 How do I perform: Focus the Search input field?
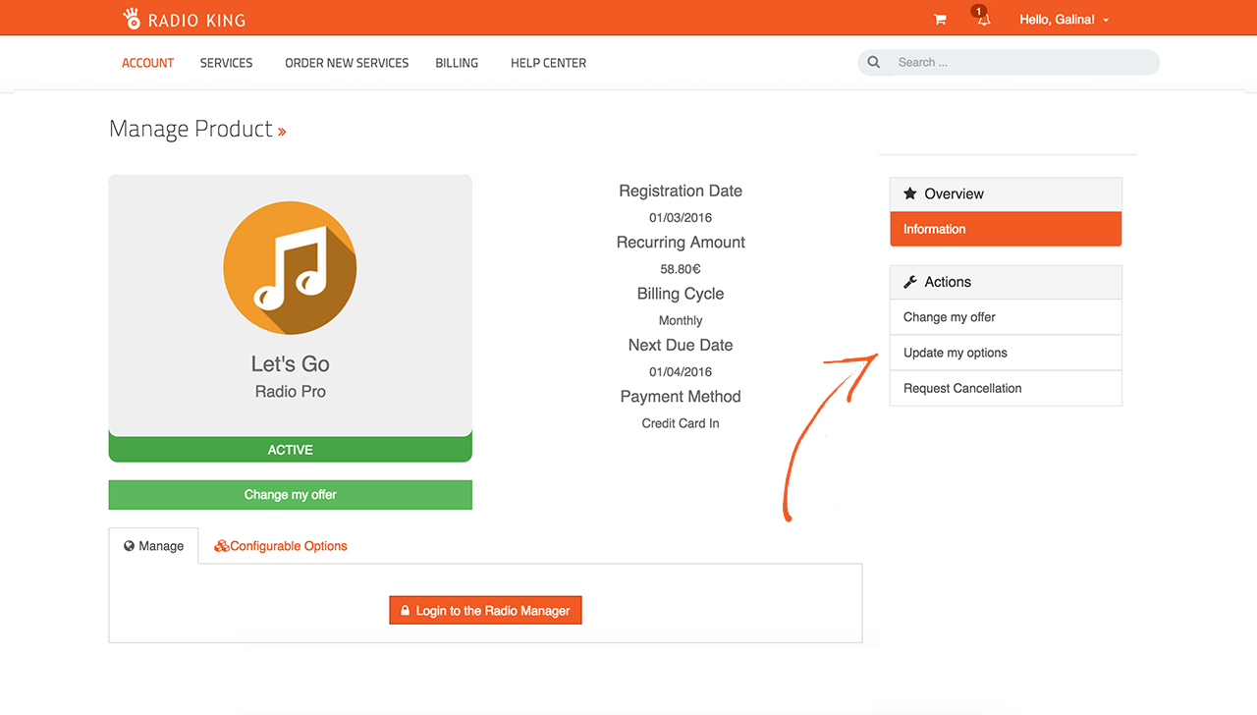pyautogui.click(x=1009, y=62)
